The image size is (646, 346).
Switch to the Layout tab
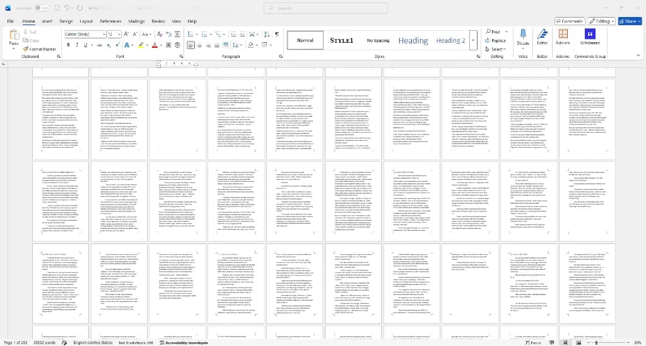[86, 21]
